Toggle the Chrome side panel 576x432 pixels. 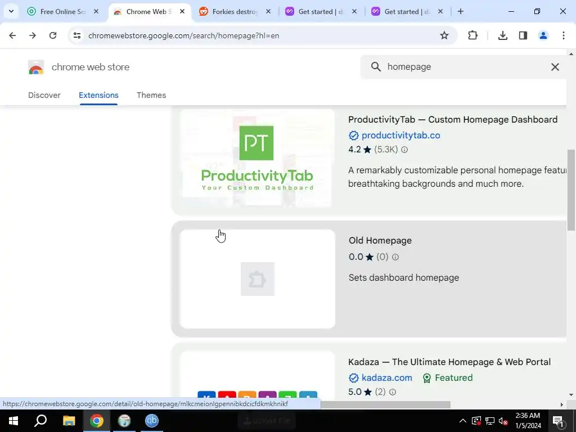pos(523,35)
